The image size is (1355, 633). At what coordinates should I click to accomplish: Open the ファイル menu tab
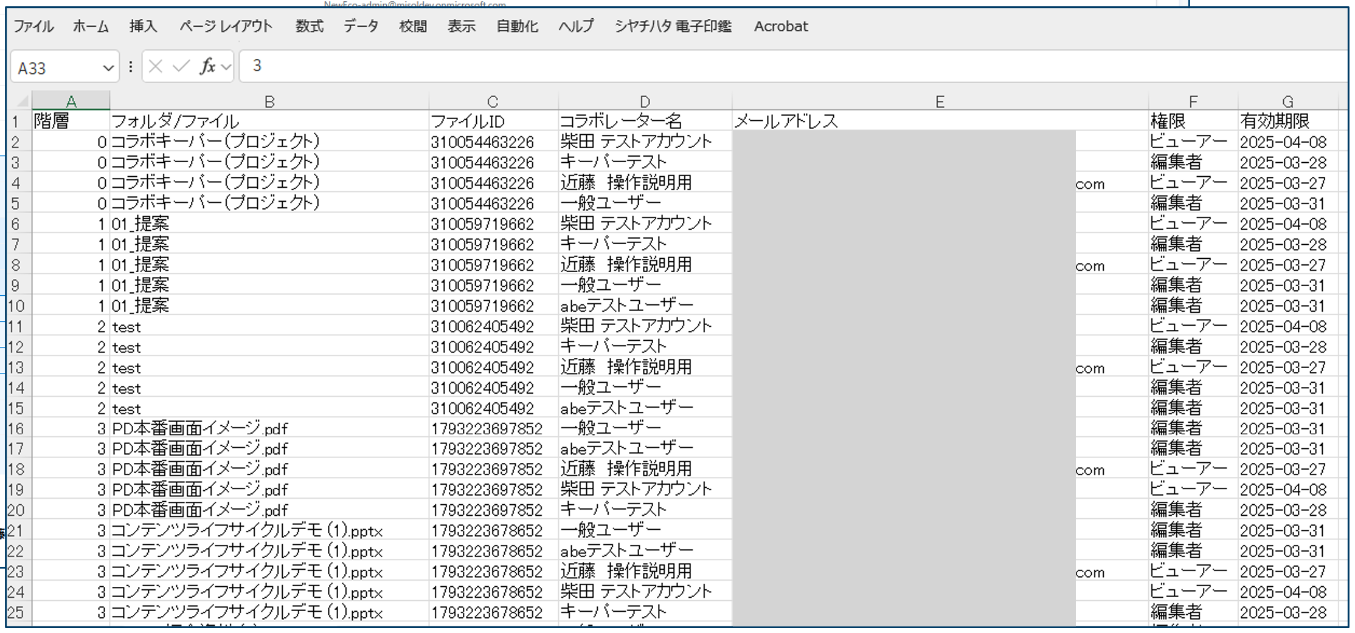pyautogui.click(x=33, y=26)
